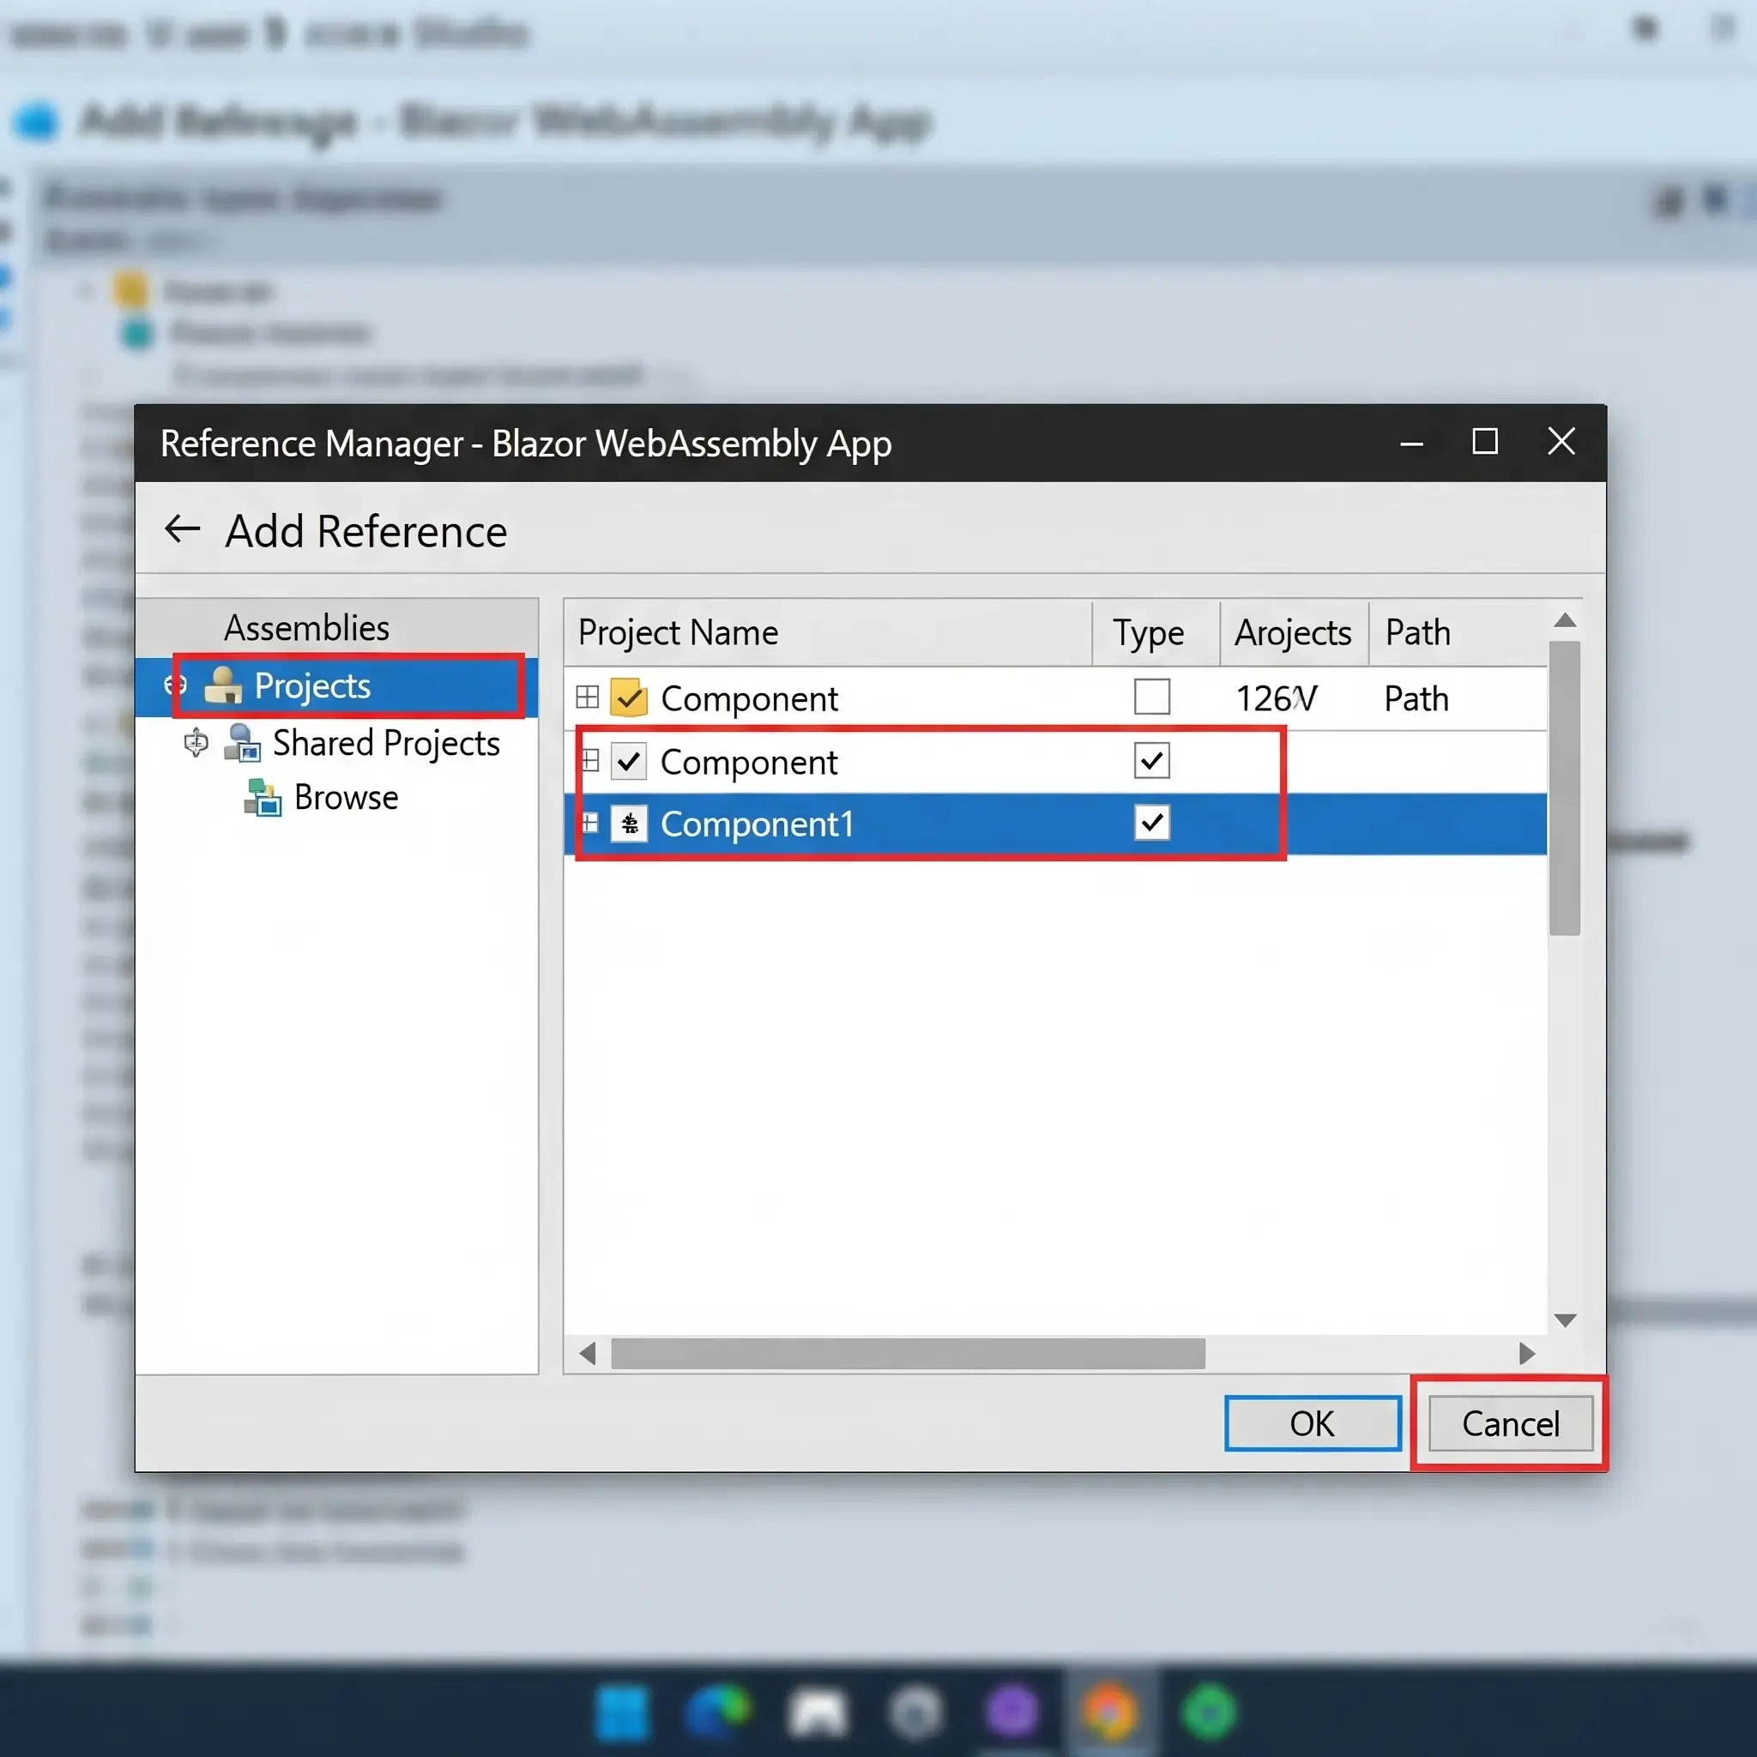
Task: Click the Arojects column header
Action: tap(1293, 633)
